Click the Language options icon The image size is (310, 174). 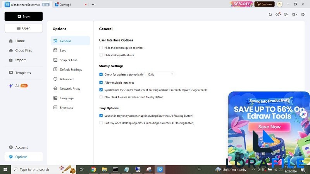pos(55,98)
